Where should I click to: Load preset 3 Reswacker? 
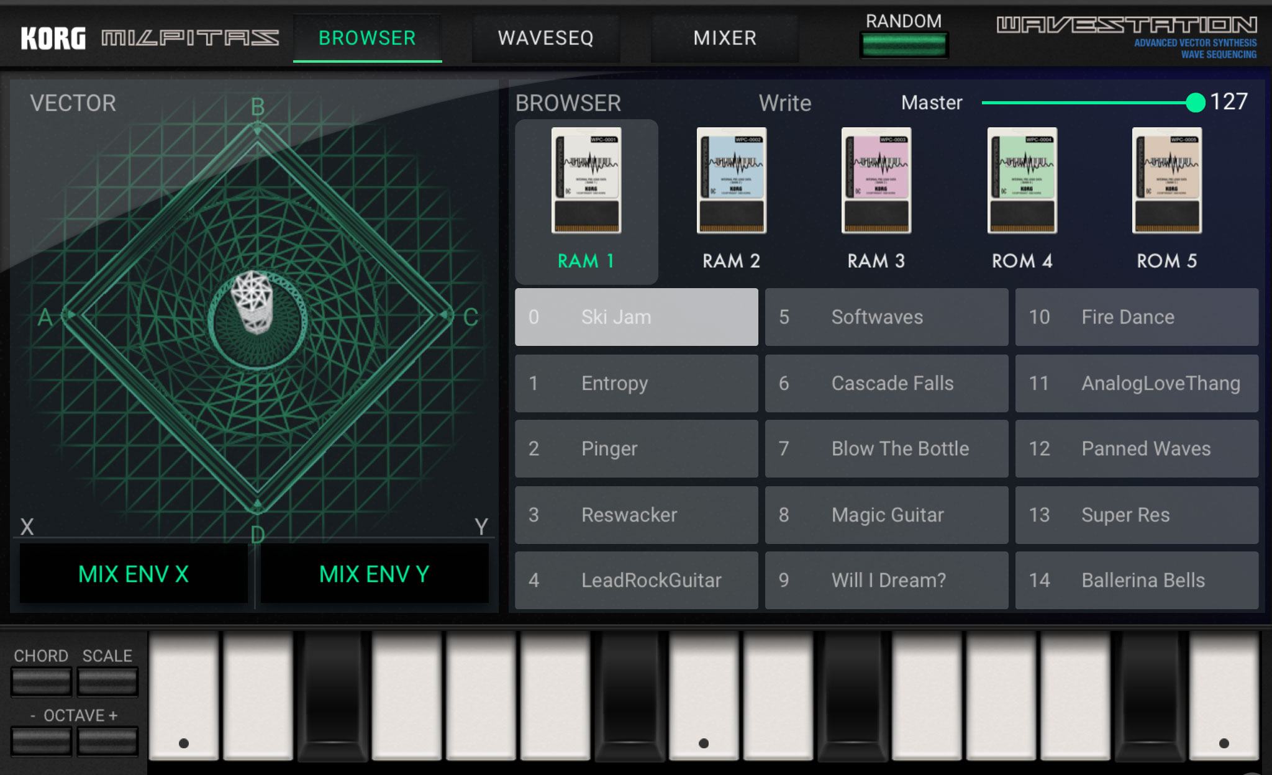637,515
